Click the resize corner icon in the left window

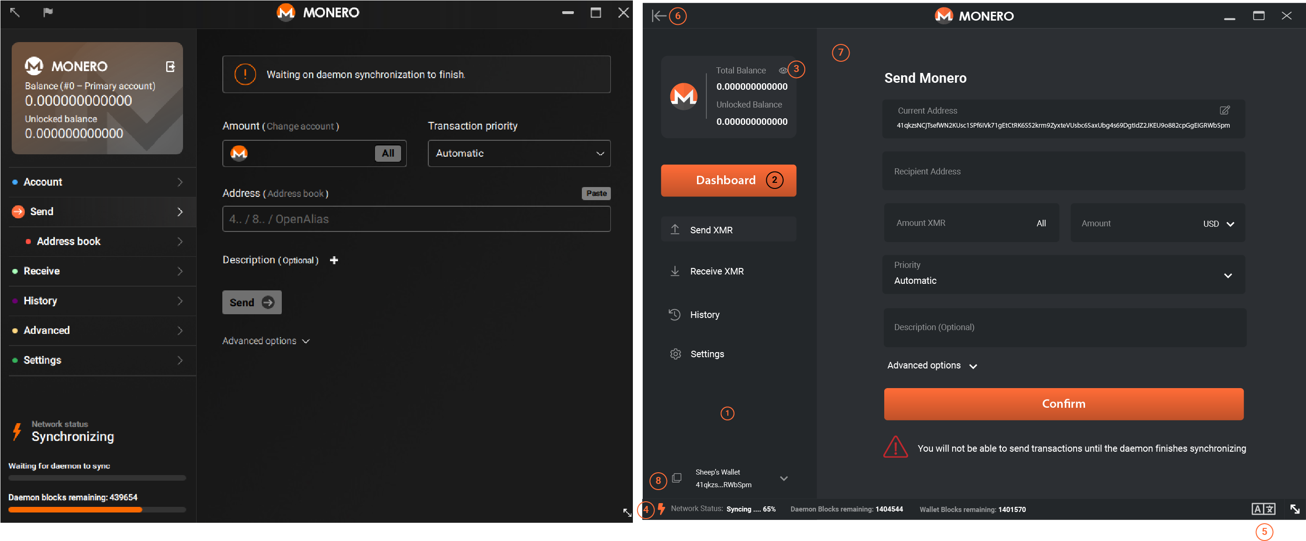tap(627, 512)
